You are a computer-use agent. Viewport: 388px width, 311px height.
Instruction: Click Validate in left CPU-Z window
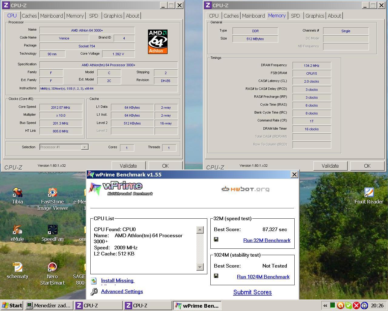[129, 166]
